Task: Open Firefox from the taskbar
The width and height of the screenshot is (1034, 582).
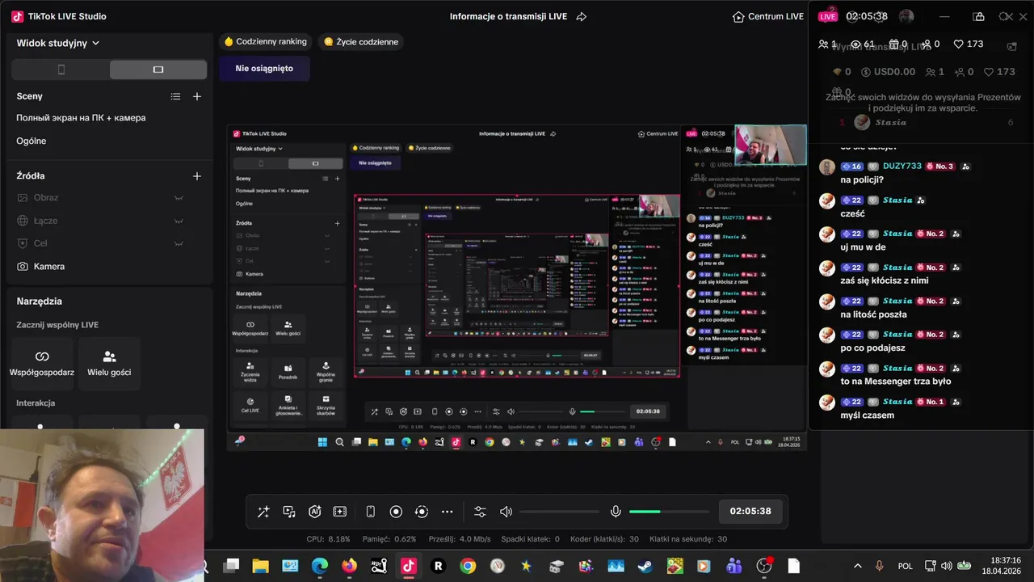Action: pyautogui.click(x=349, y=566)
